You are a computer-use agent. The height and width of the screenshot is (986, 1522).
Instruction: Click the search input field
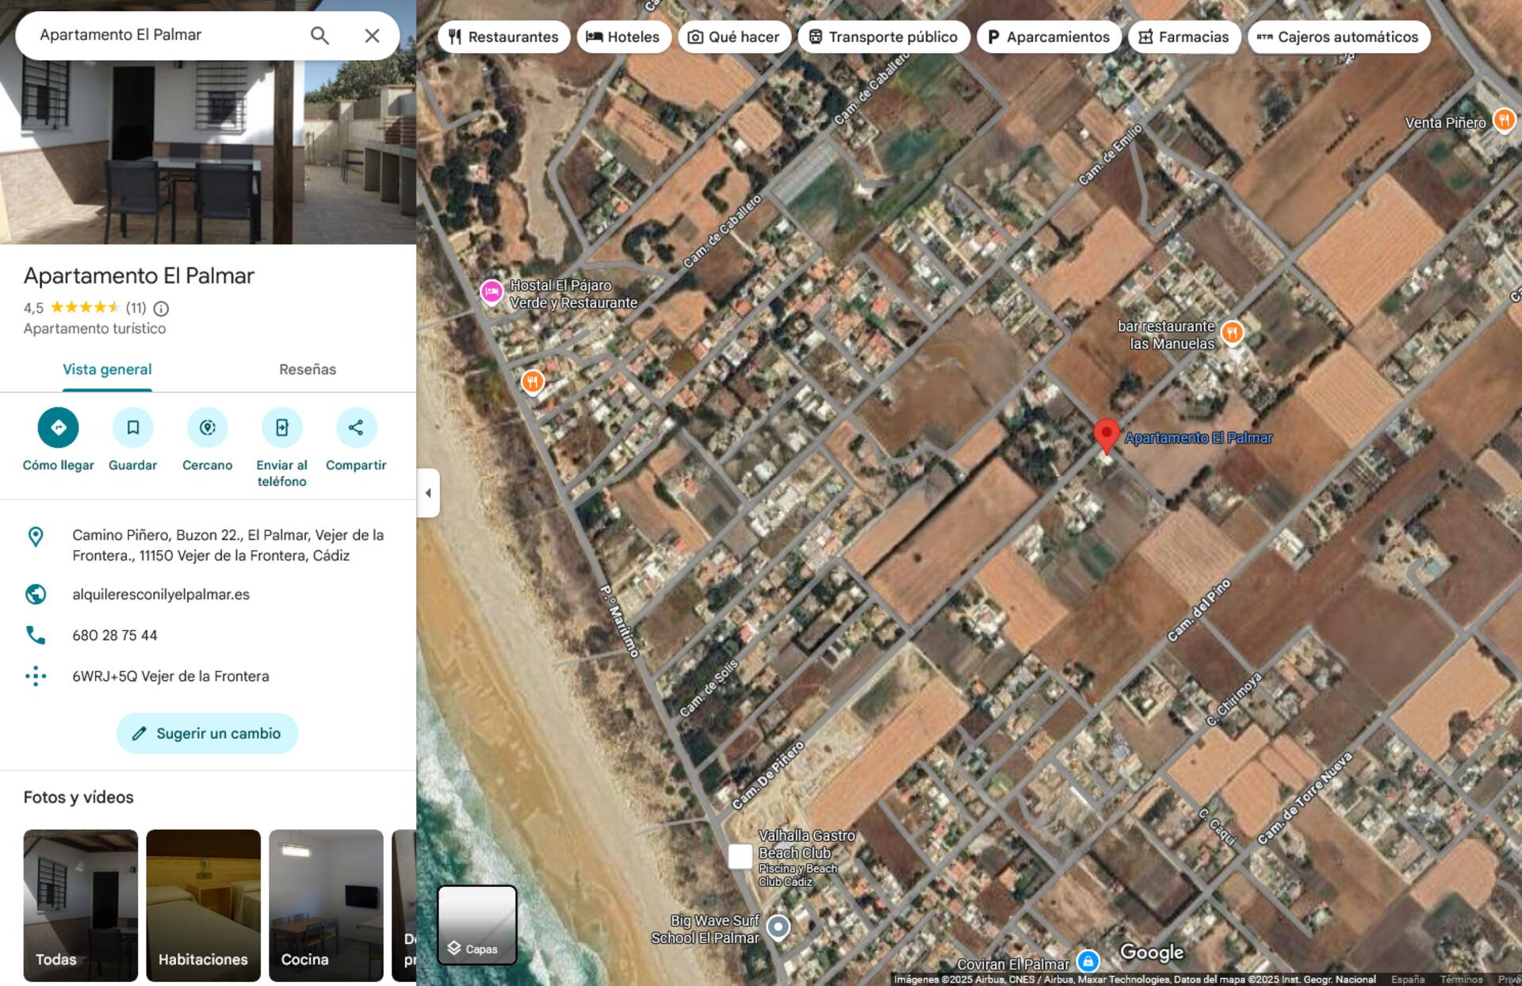[x=166, y=36]
